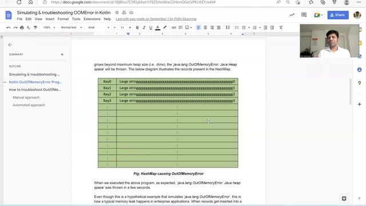Toggle underline formatting
This screenshot has height=206, width=366.
151,27
